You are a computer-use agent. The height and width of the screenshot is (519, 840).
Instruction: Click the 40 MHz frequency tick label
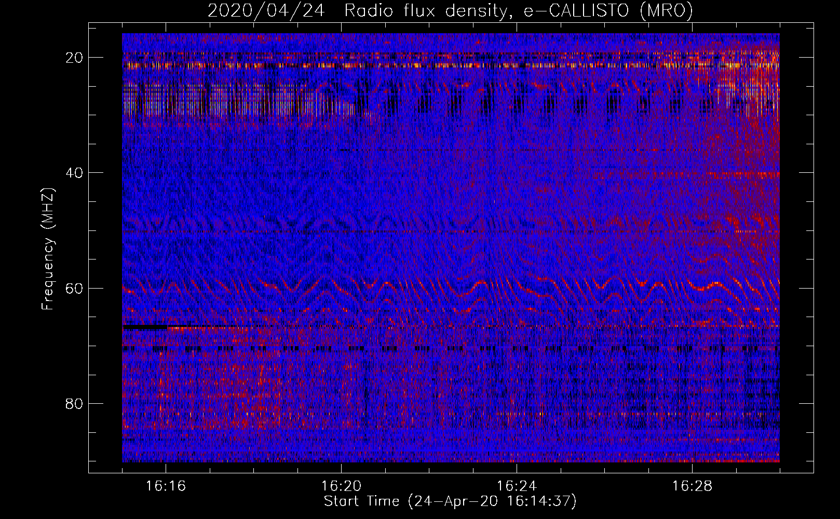[75, 173]
